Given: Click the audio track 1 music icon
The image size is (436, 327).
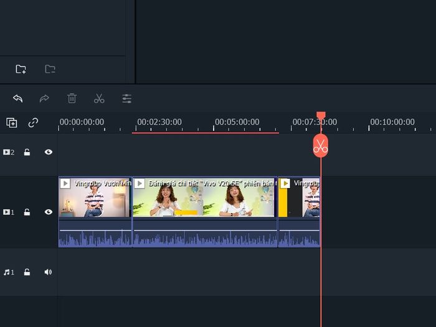Looking at the screenshot, I should tap(9, 272).
